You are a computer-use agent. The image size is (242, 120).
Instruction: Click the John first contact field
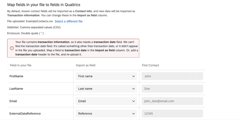point(172,76)
